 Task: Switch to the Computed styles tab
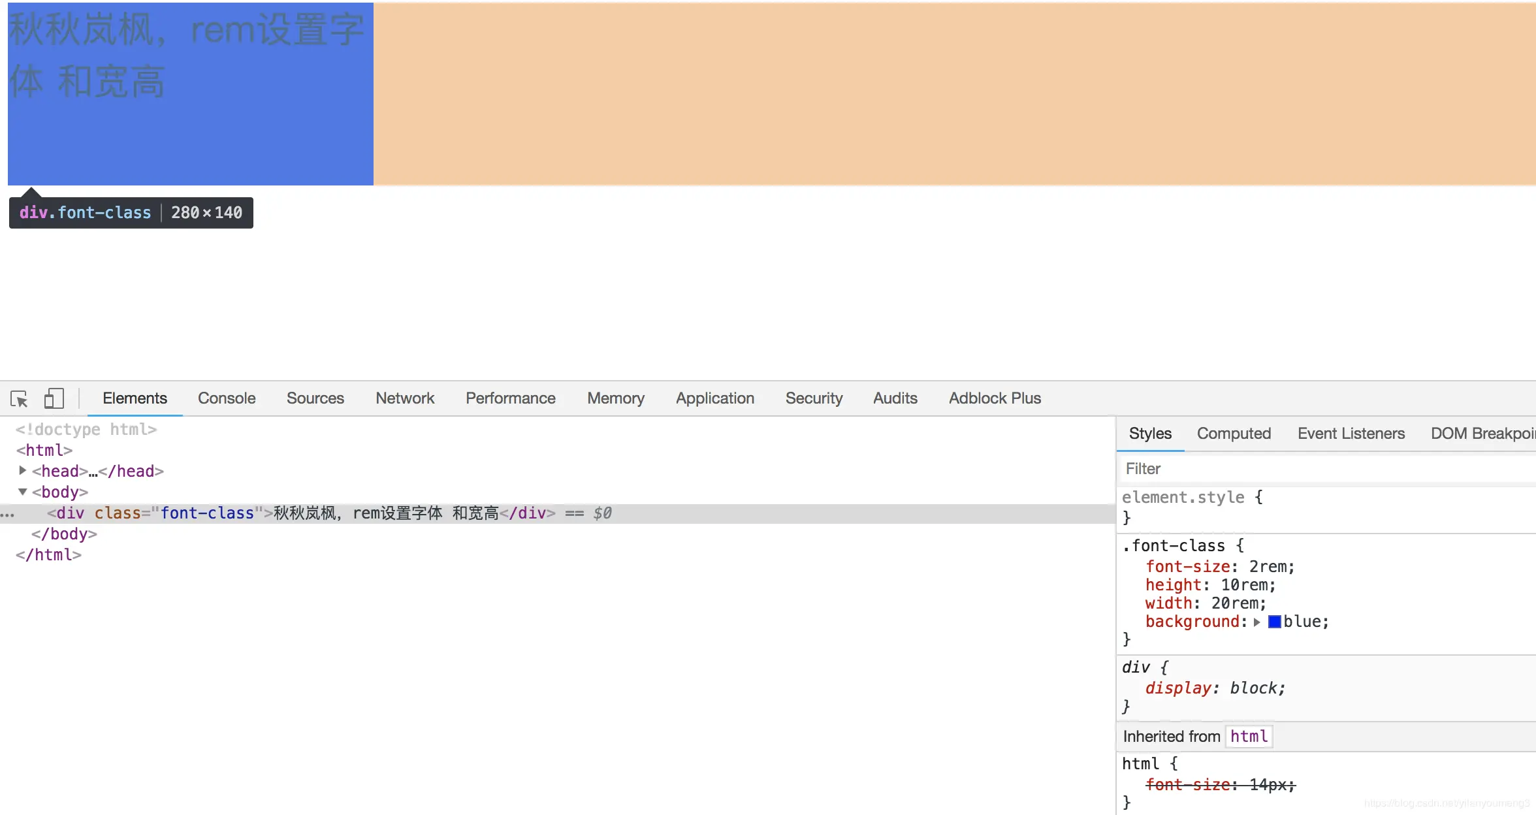point(1234,434)
